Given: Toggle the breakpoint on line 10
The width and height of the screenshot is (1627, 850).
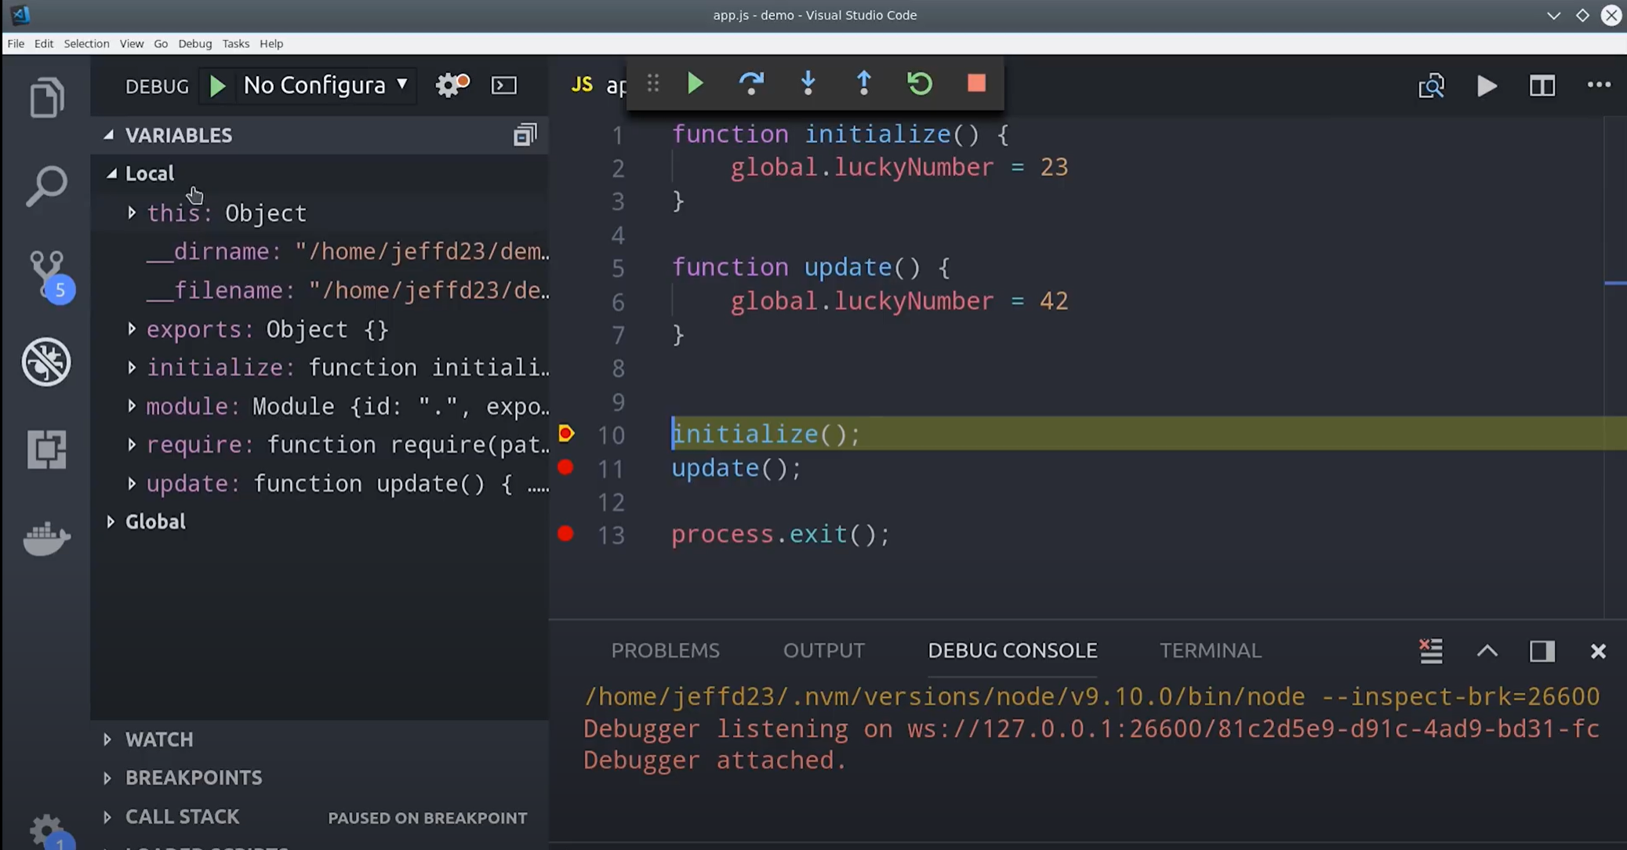Looking at the screenshot, I should click(x=565, y=434).
